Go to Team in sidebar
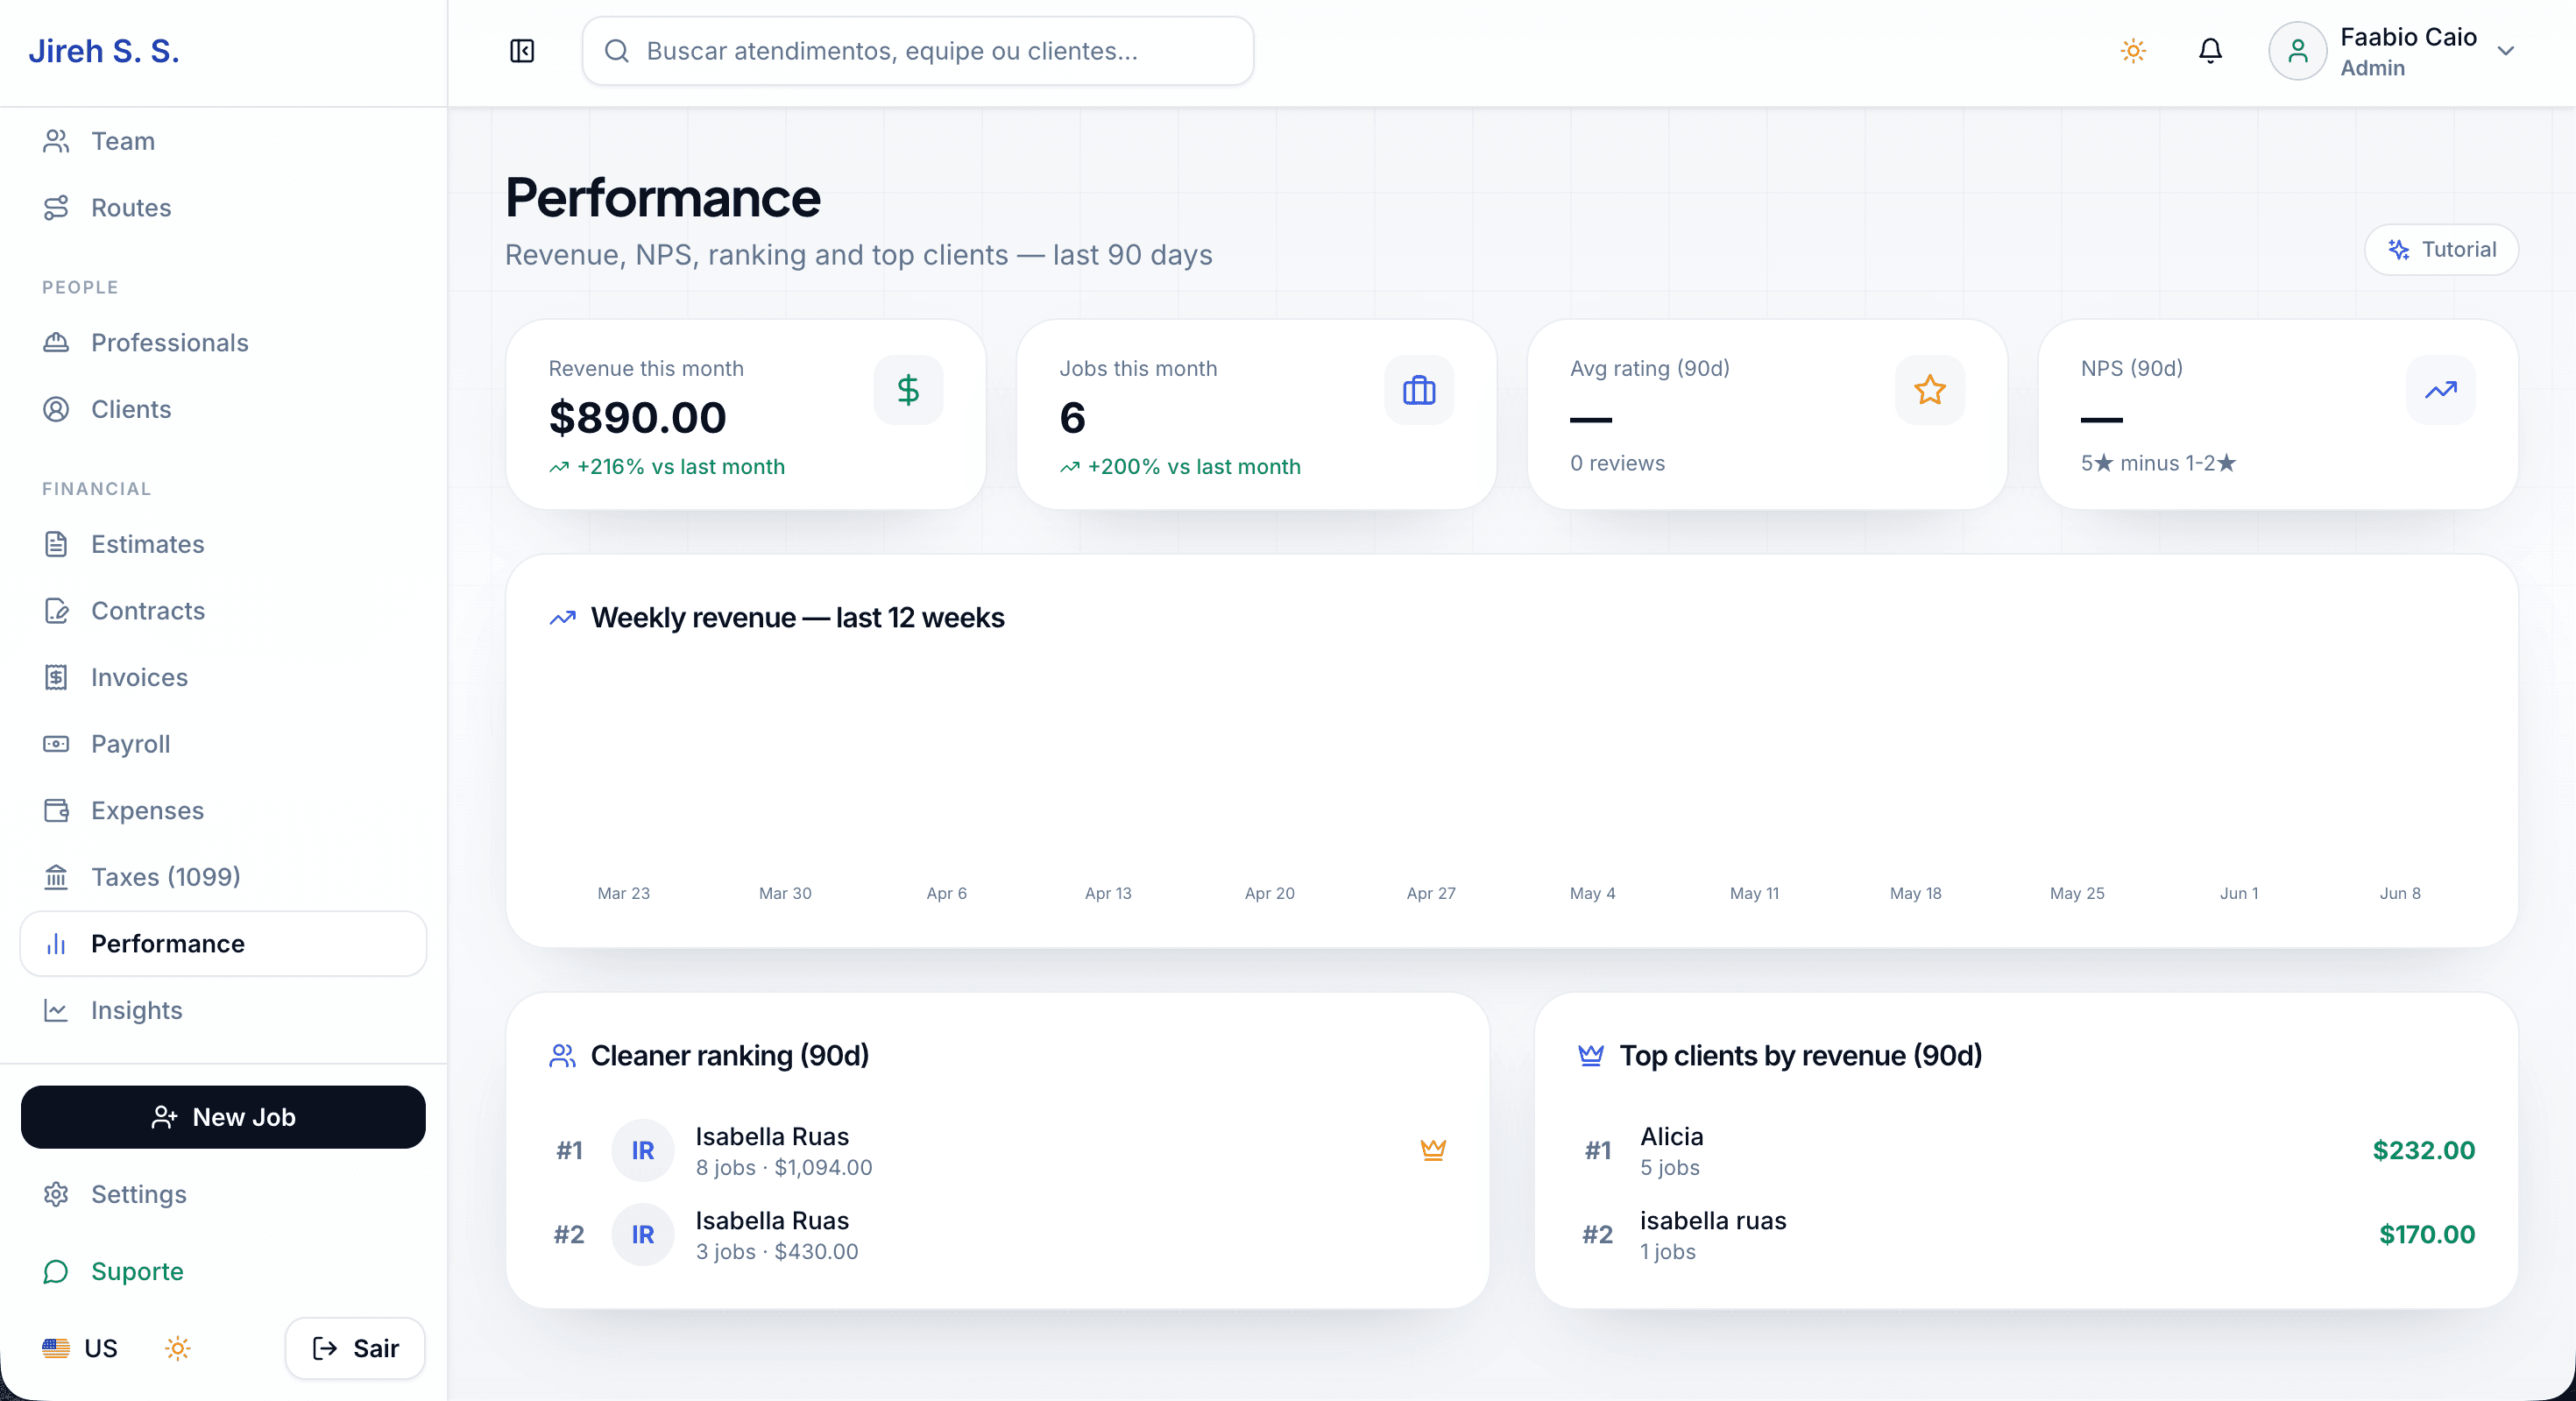This screenshot has width=2576, height=1401. coord(223,141)
